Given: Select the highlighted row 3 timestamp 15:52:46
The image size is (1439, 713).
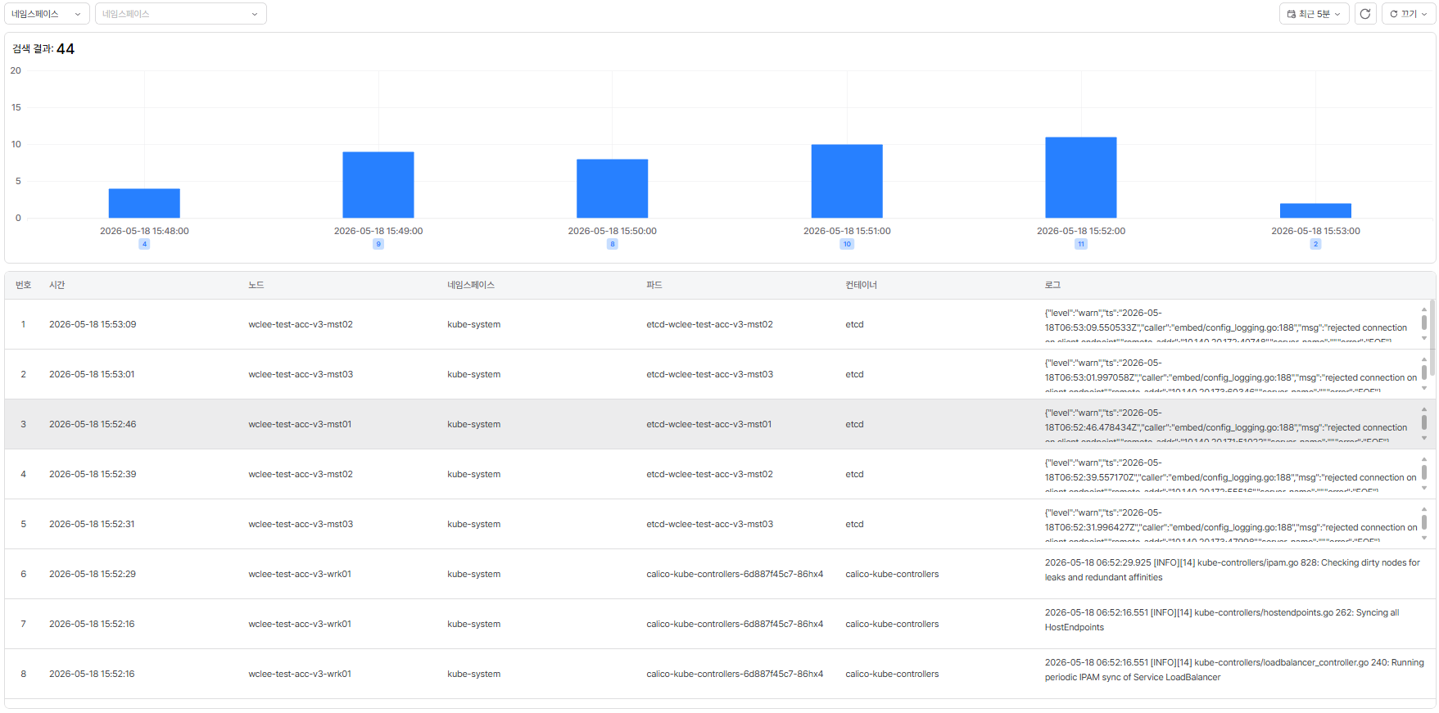Looking at the screenshot, I should 93,424.
